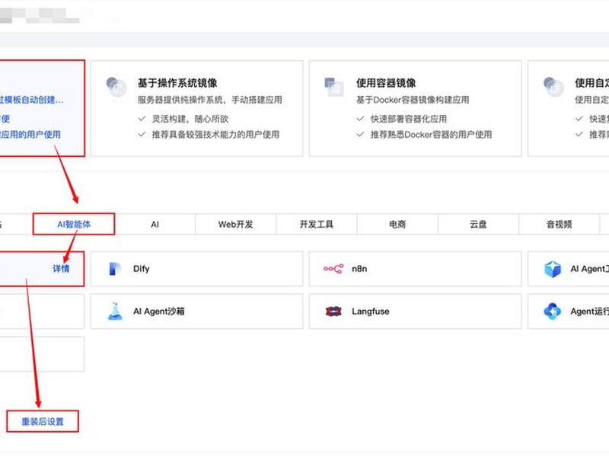Switch to the AI tab
This screenshot has width=609, height=457.
tap(155, 224)
